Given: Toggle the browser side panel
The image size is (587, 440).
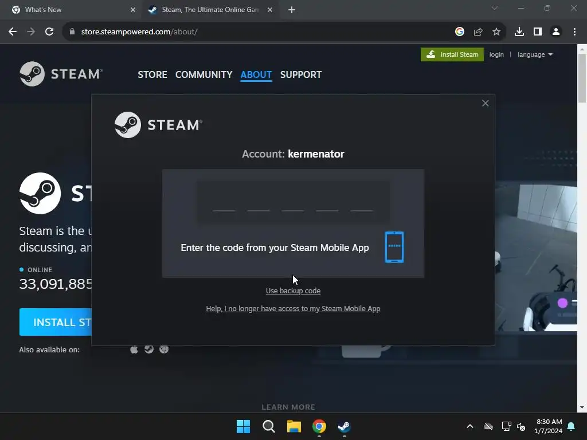Looking at the screenshot, I should coord(538,32).
